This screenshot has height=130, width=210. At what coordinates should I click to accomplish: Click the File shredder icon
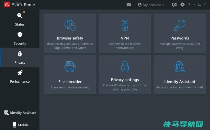tap(70, 67)
